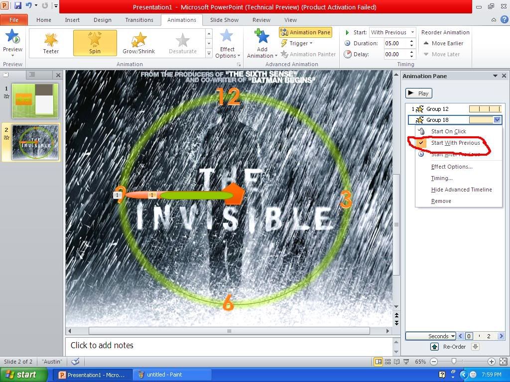Click the Windows Start button

[24, 375]
